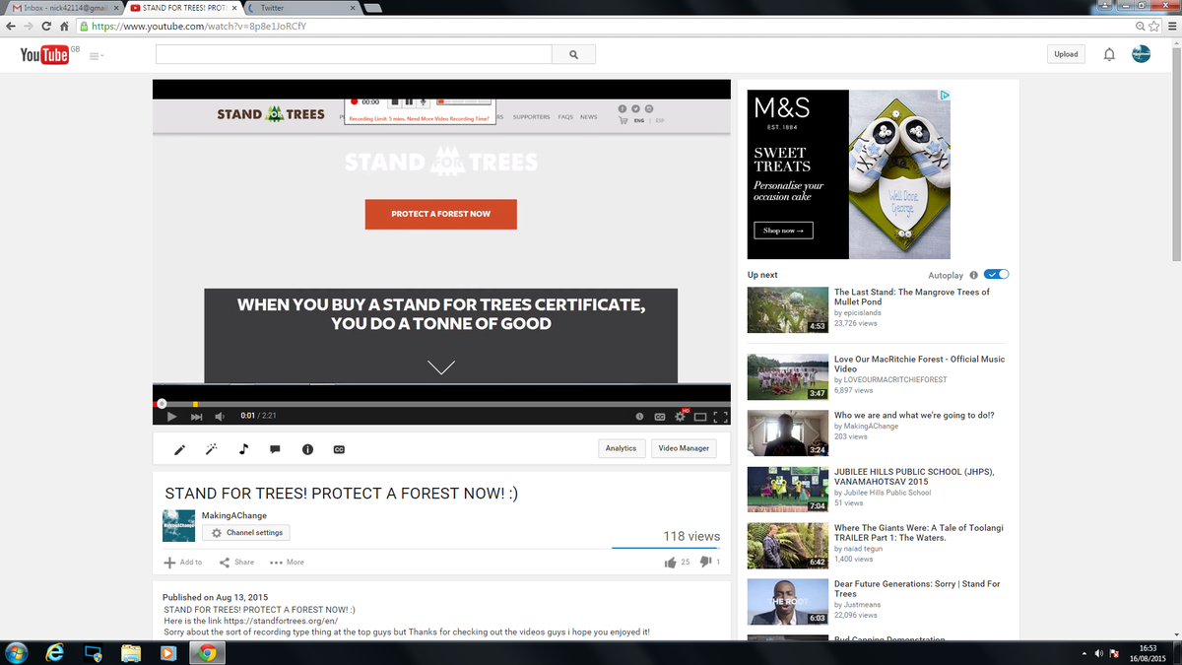Open the Watch Later clock icon
1182x665 pixels.
[639, 416]
